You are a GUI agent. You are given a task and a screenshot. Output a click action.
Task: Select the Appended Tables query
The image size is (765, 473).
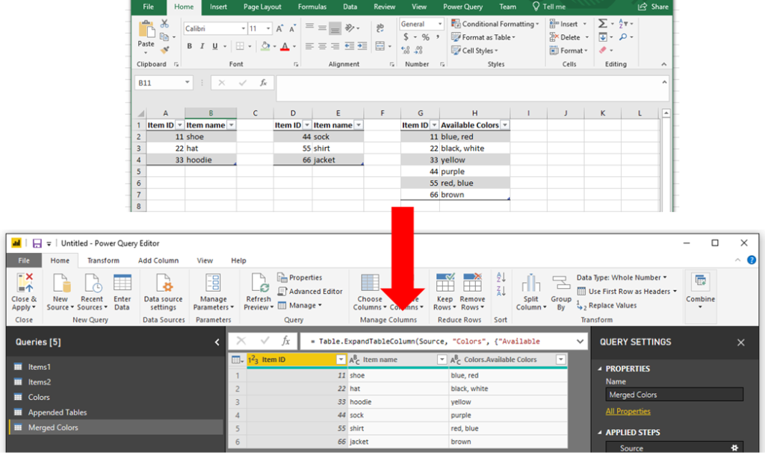click(58, 412)
